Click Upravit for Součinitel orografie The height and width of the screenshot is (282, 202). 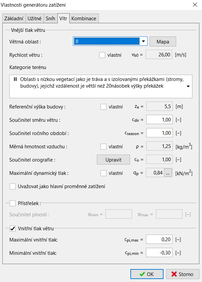[x=113, y=160]
